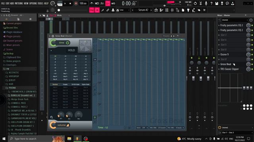Open Gross Beat effect slot in mixer

[226, 64]
